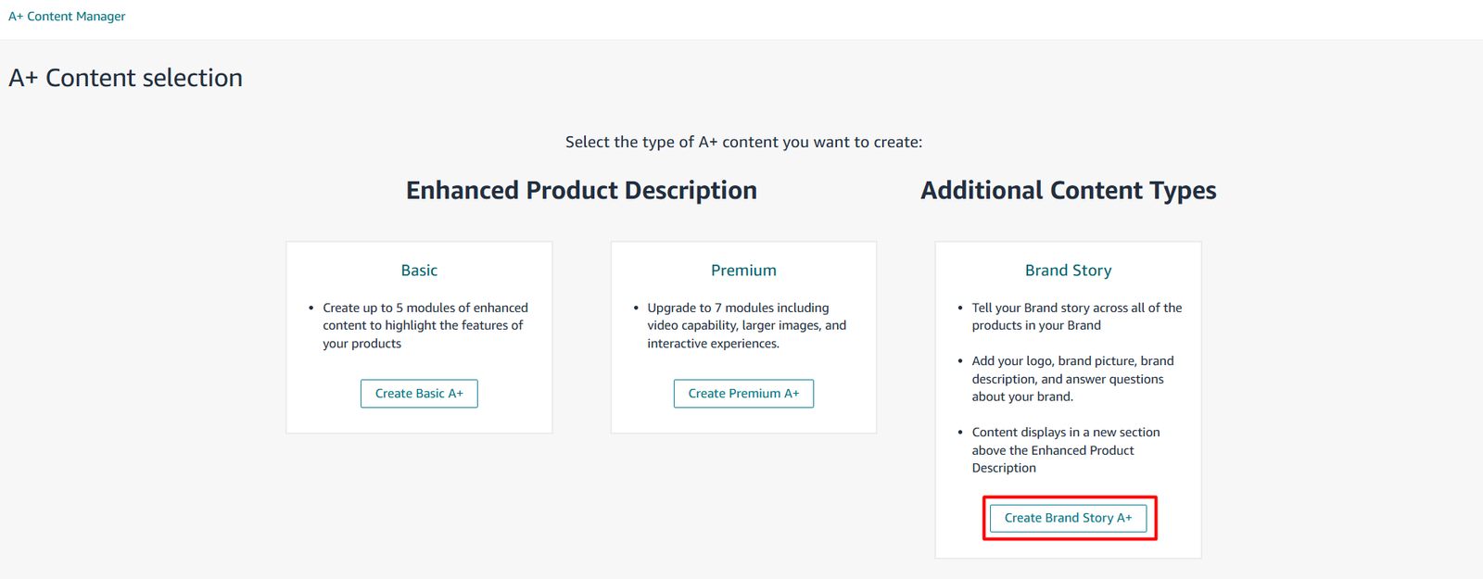Click the '5 modules of enhanced content' description
1483x579 pixels.
click(425, 325)
